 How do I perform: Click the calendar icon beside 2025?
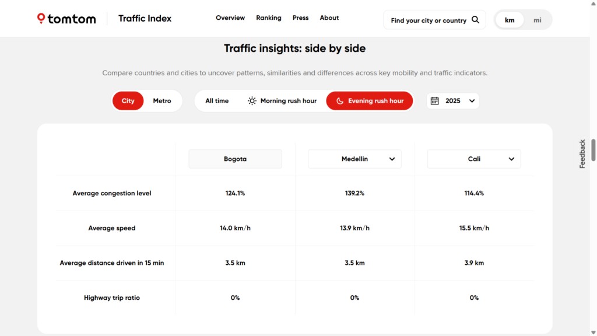434,101
